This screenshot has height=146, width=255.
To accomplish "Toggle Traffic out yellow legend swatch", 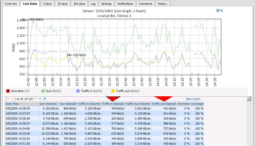I will click(113, 91).
